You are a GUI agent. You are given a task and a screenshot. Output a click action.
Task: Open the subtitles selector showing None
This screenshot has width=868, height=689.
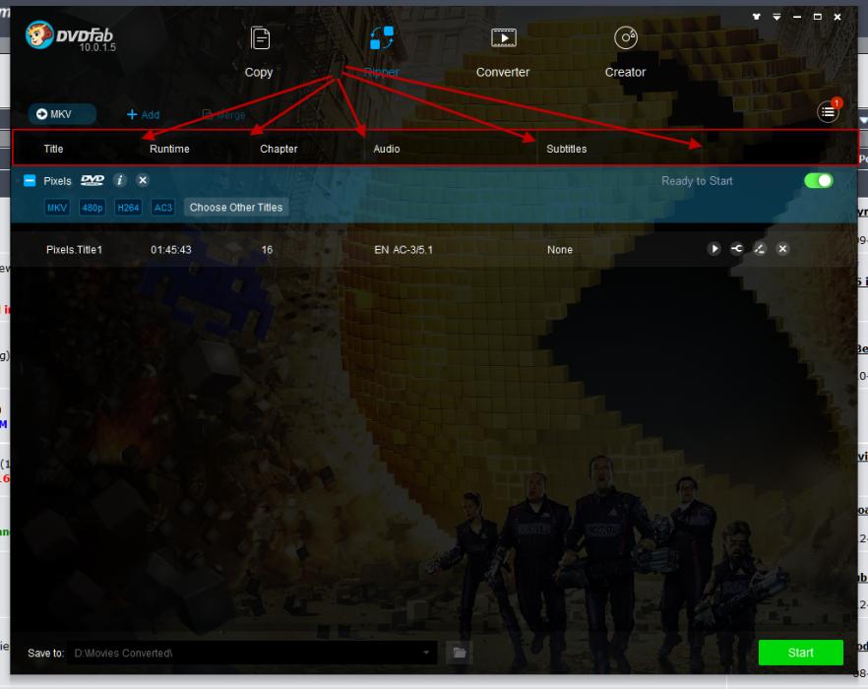[x=560, y=250]
